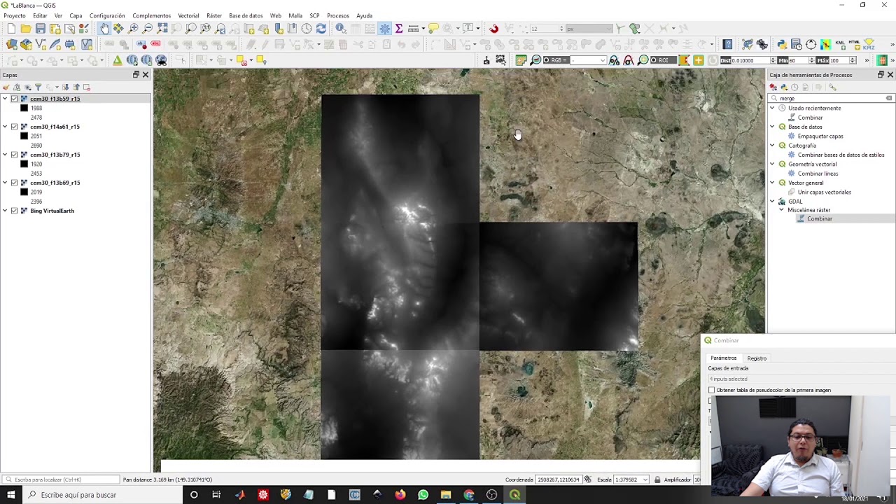Select Combinar under Miscelánea ráster
The width and height of the screenshot is (896, 504).
click(819, 219)
